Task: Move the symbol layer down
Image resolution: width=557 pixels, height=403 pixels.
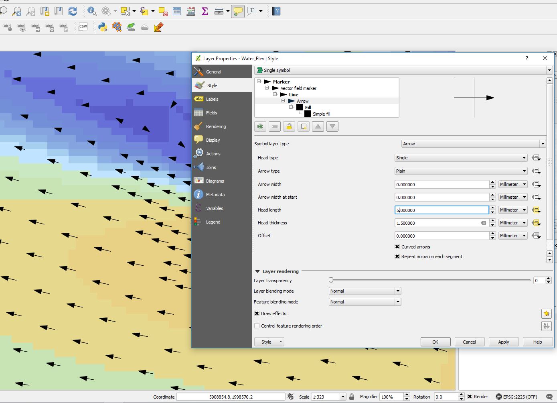Action: 332,126
